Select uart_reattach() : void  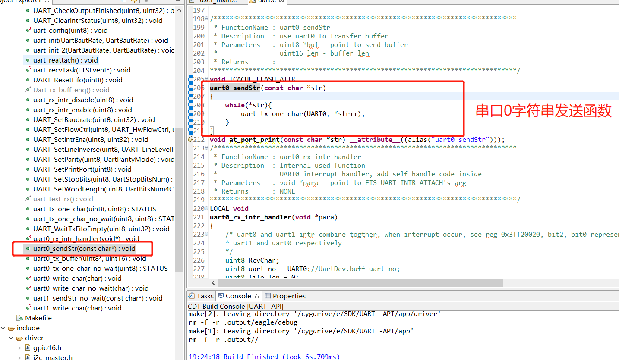click(x=66, y=60)
